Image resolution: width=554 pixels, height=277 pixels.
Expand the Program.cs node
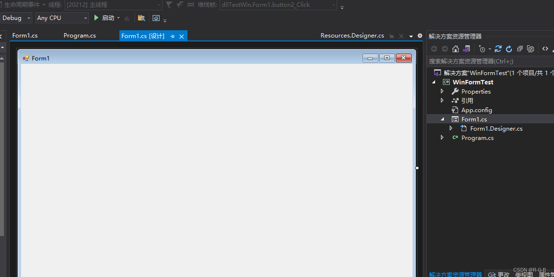(442, 138)
